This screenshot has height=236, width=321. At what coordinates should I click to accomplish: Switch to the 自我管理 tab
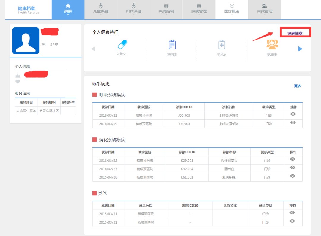click(265, 10)
